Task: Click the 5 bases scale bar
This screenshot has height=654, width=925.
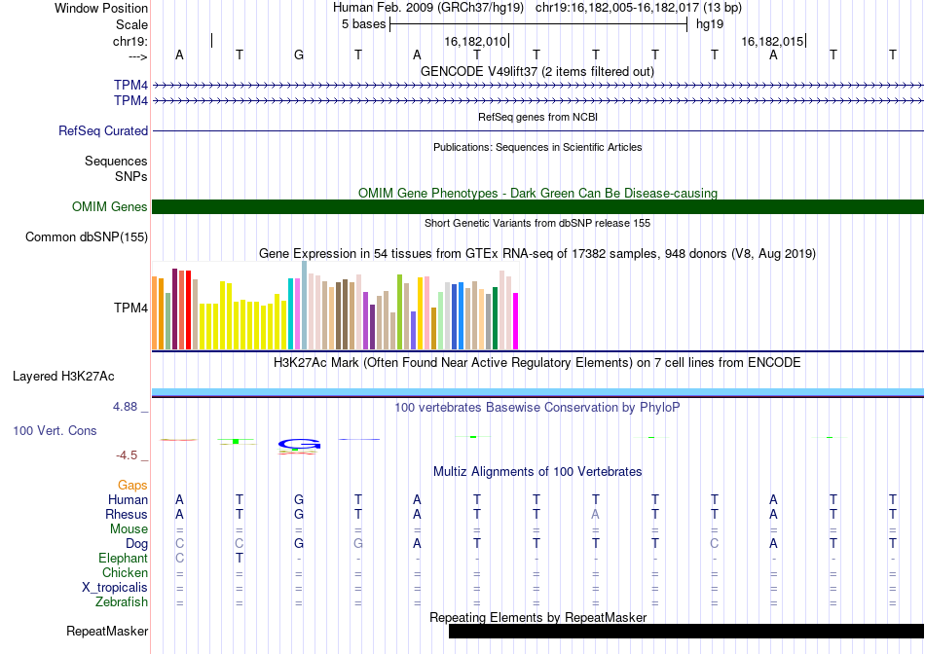Action: tap(537, 23)
